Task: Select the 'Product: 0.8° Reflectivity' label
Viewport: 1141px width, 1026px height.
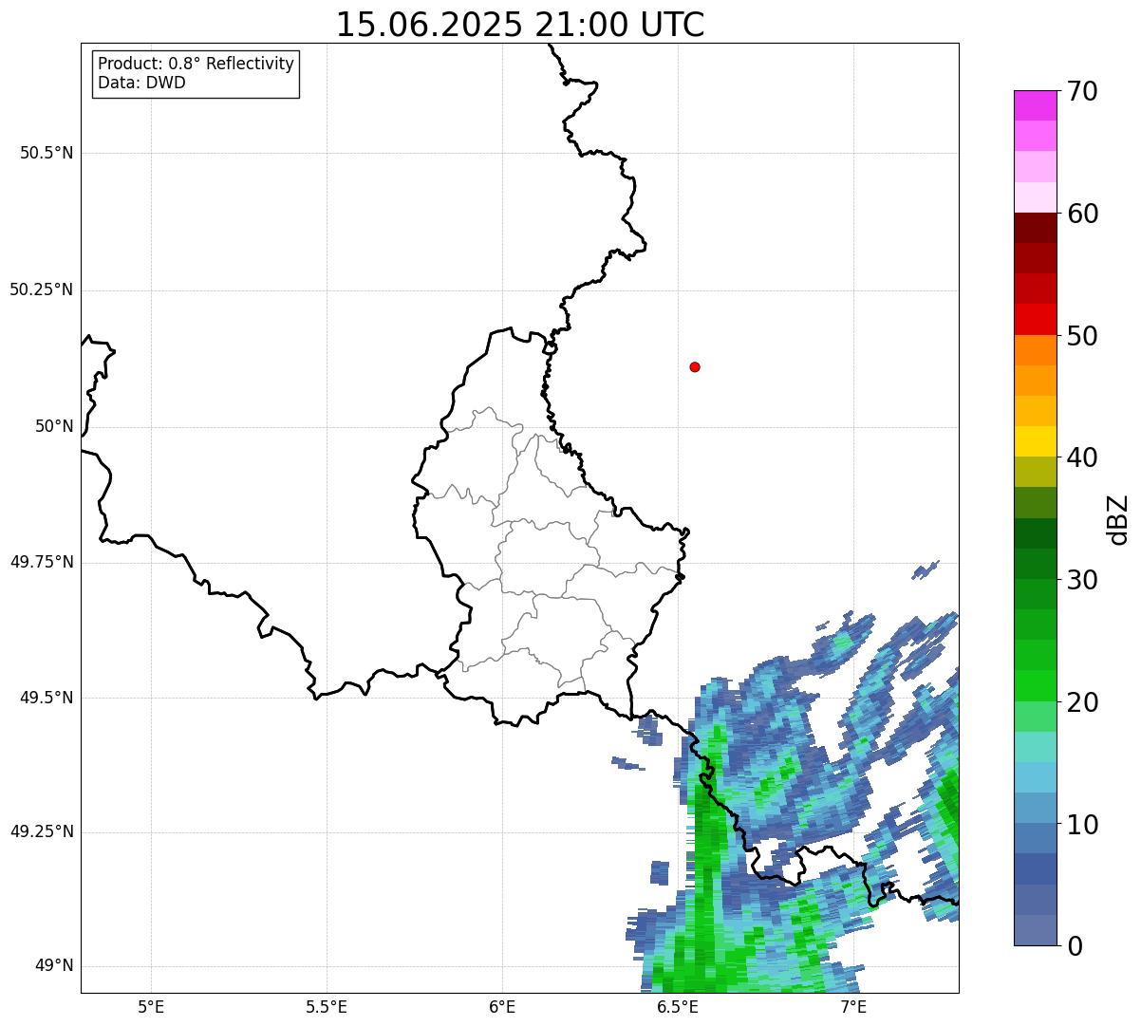Action: click(196, 64)
